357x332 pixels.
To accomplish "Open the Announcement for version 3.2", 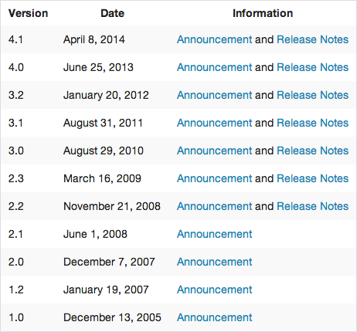I will click(x=214, y=95).
